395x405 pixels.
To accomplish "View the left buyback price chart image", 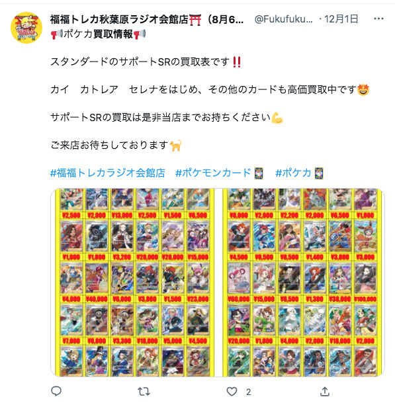I will point(133,282).
